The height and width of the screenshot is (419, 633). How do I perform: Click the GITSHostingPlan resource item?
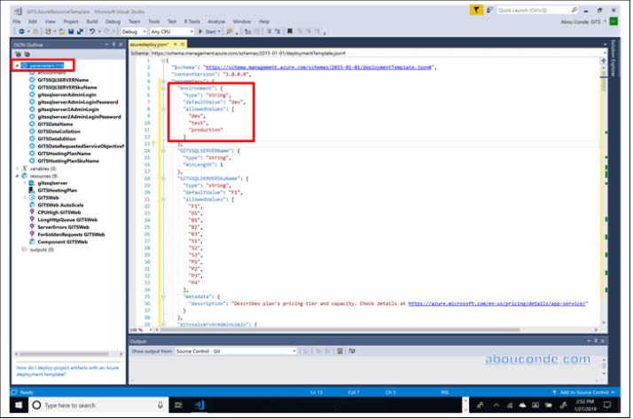click(x=58, y=189)
